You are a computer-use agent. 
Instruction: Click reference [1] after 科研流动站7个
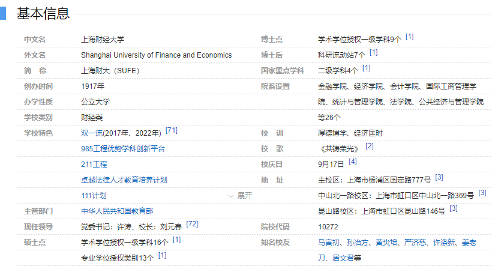pyautogui.click(x=373, y=53)
